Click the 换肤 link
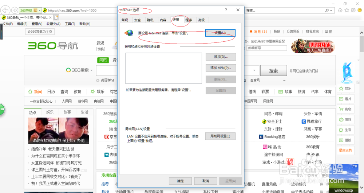This screenshot has width=364, height=193. tap(277, 32)
